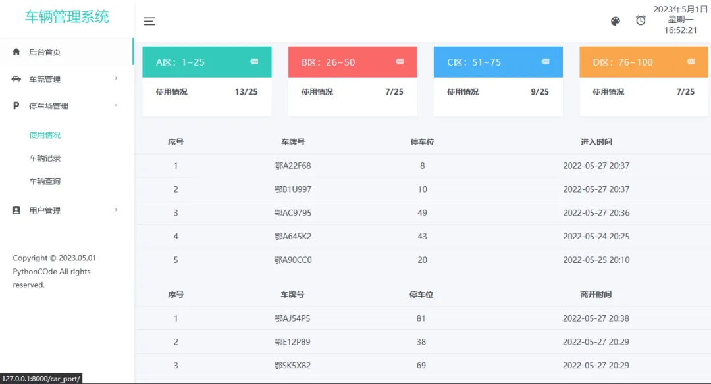Screen dimensions: 711x384
Task: Click license plate 鄂AC9795
Action: (293, 213)
